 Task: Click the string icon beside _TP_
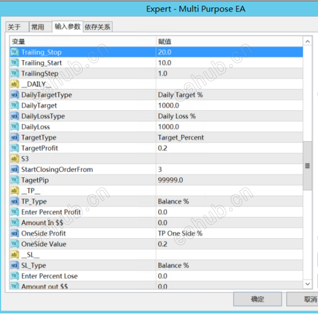pos(14,191)
